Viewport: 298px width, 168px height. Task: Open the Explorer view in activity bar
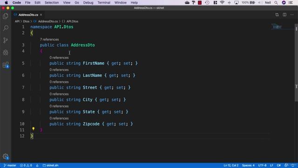(x=6, y=16)
